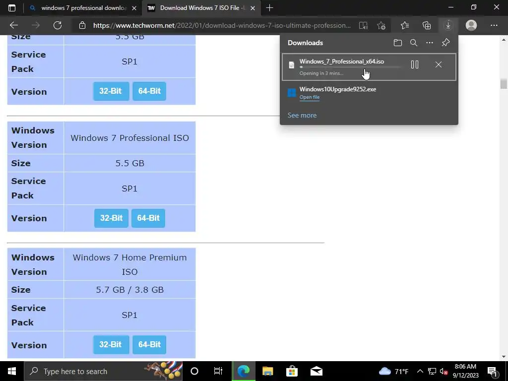This screenshot has height=381, width=508.
Task: Click the scrollbar up arrow
Action: (x=504, y=40)
